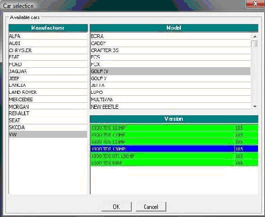Select NEW BEETLE model
Viewport: 265px width, 217px height.
(170, 106)
